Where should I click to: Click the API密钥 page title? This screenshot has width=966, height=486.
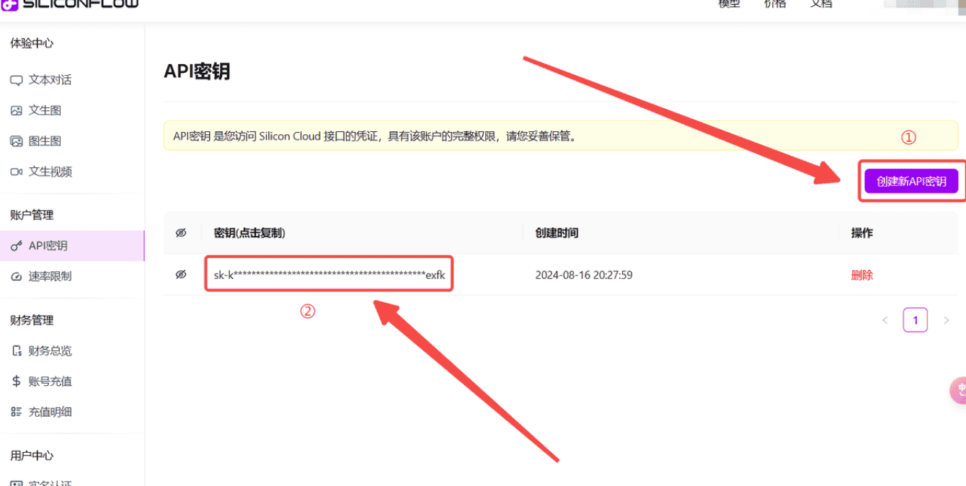197,71
